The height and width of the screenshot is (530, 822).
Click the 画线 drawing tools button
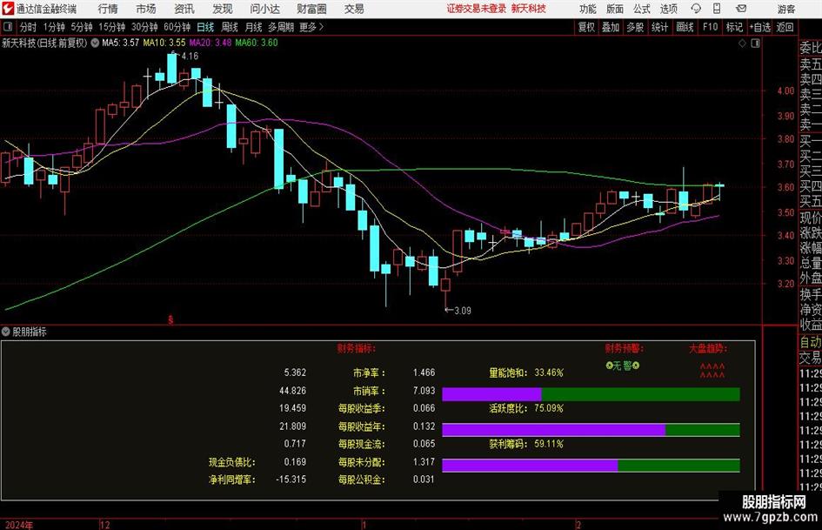[685, 27]
